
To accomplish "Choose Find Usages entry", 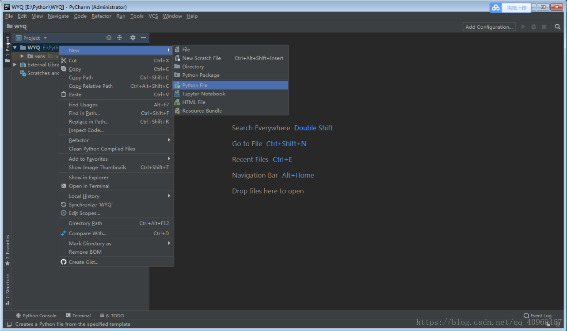I will click(x=116, y=105).
